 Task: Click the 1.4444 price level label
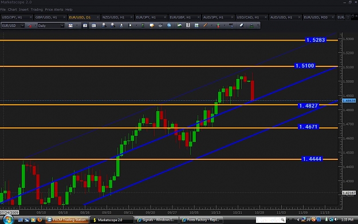[312, 159]
